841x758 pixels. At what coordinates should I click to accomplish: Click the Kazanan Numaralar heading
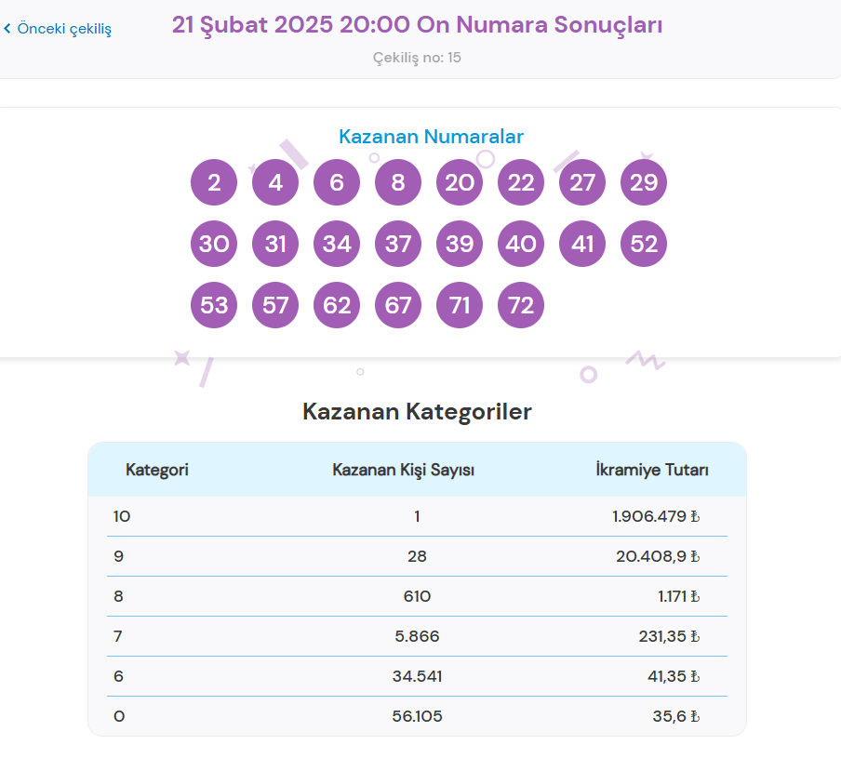(x=431, y=137)
